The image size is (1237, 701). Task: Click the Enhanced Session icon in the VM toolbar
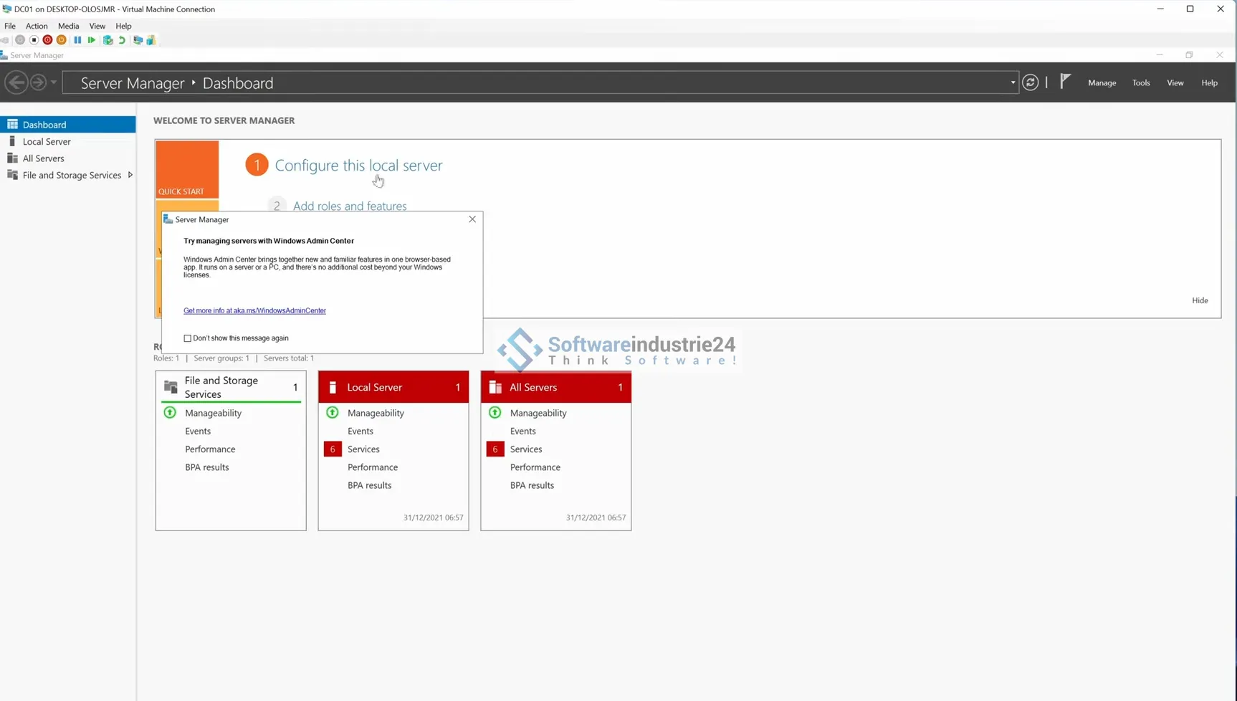(138, 40)
